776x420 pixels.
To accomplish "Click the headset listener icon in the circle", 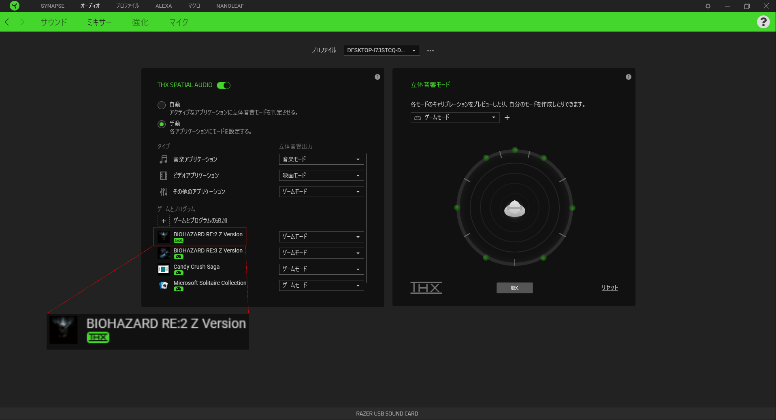I will pos(514,208).
